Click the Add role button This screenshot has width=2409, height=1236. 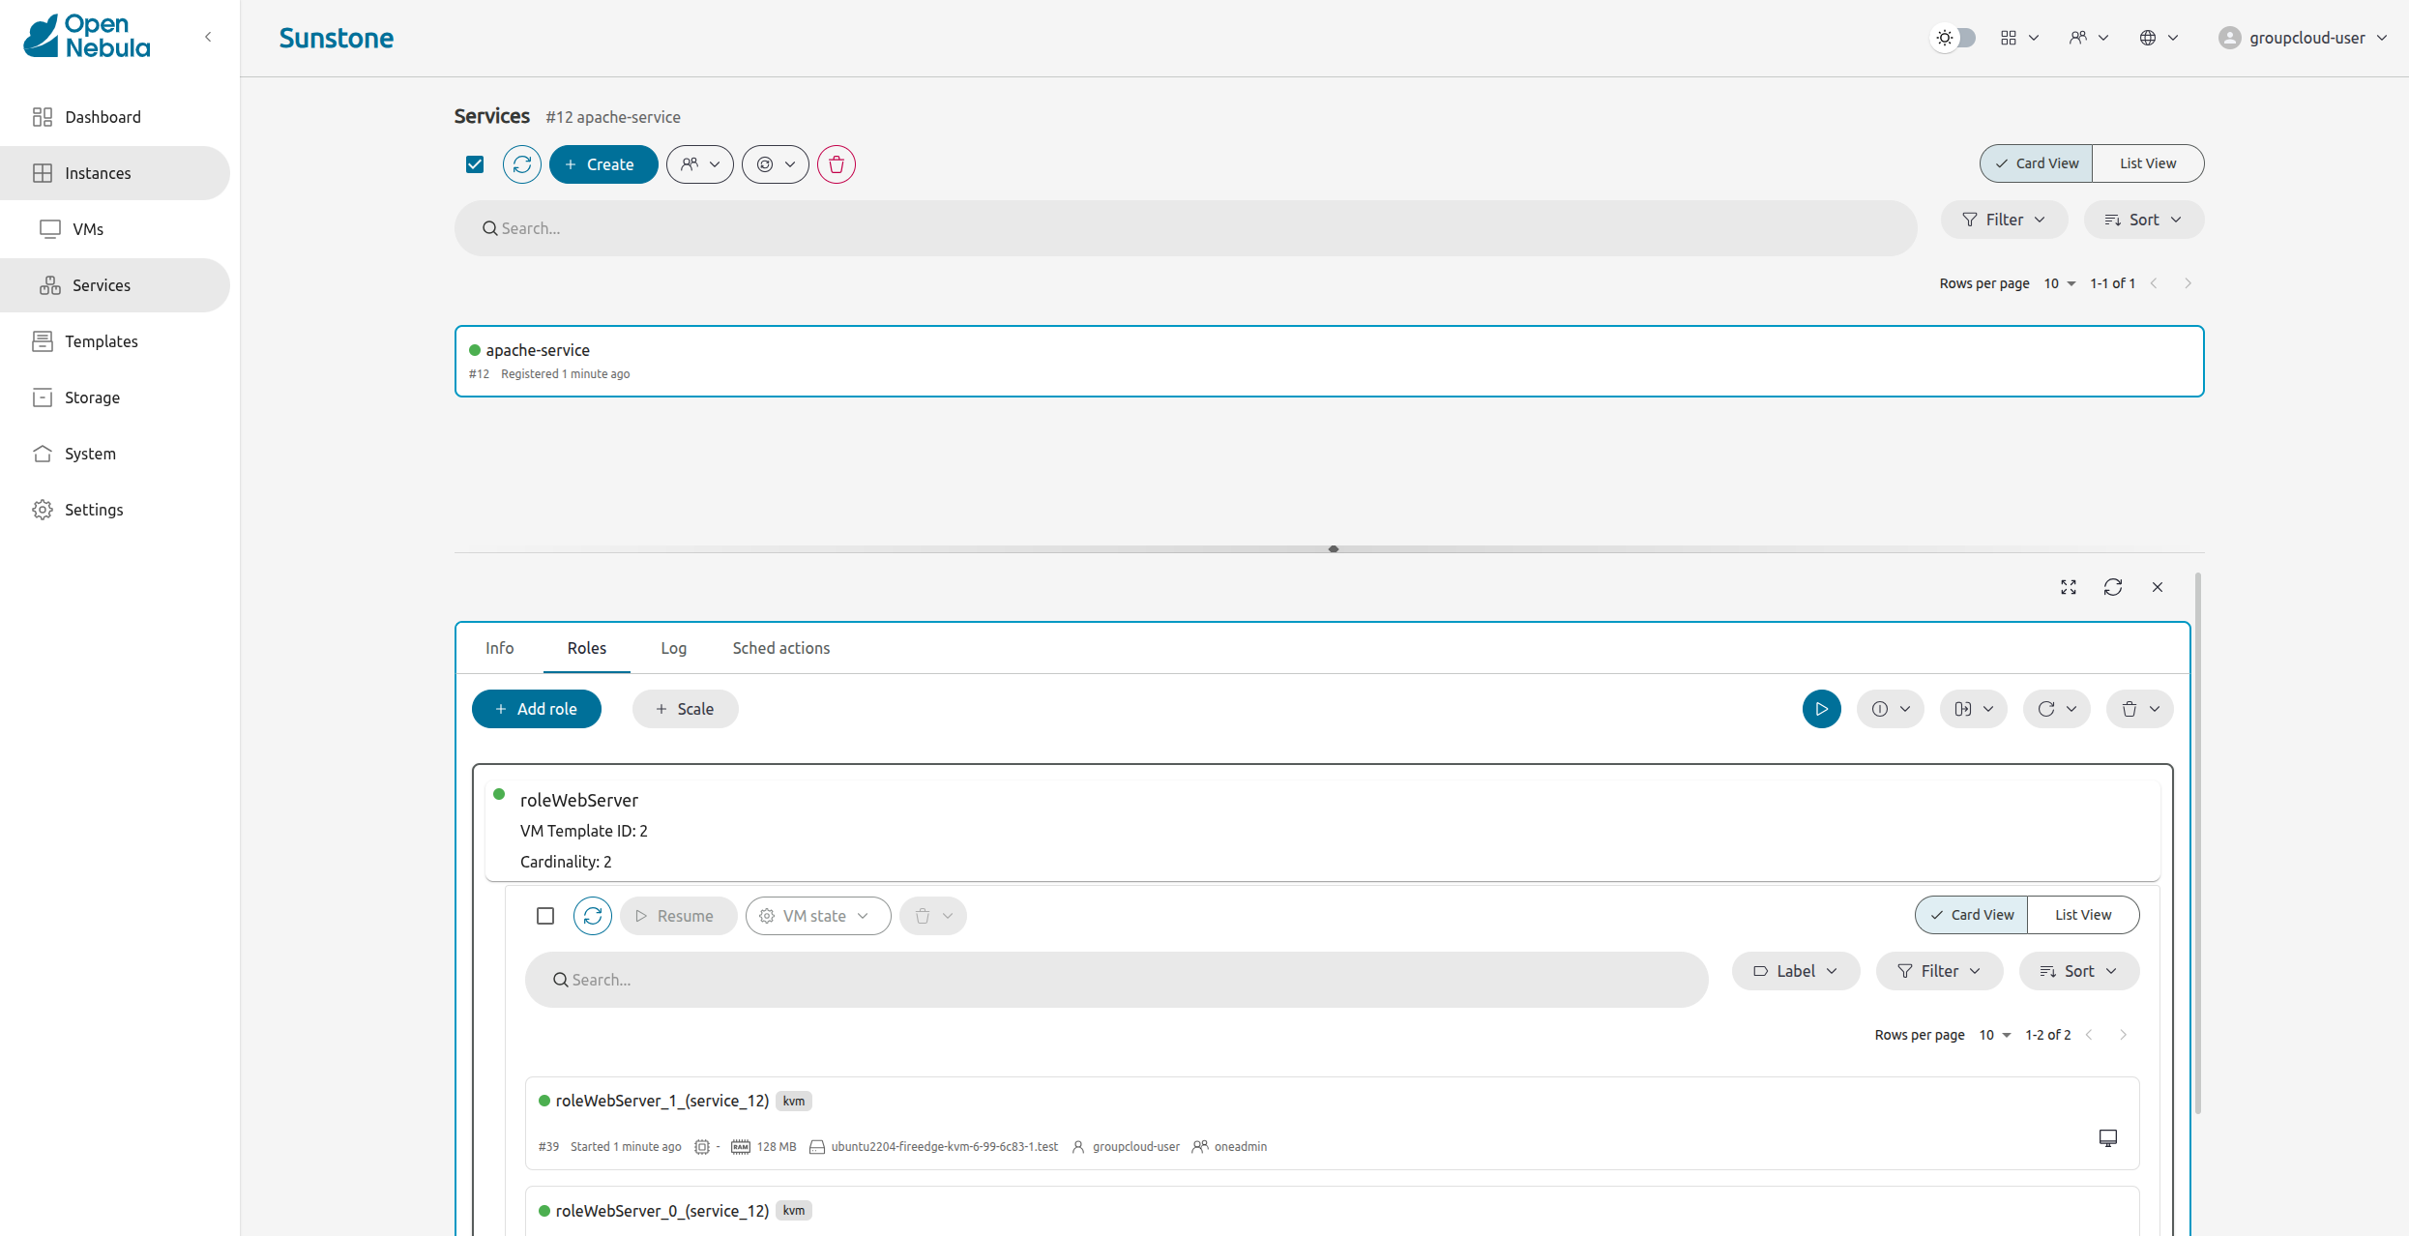coord(537,709)
